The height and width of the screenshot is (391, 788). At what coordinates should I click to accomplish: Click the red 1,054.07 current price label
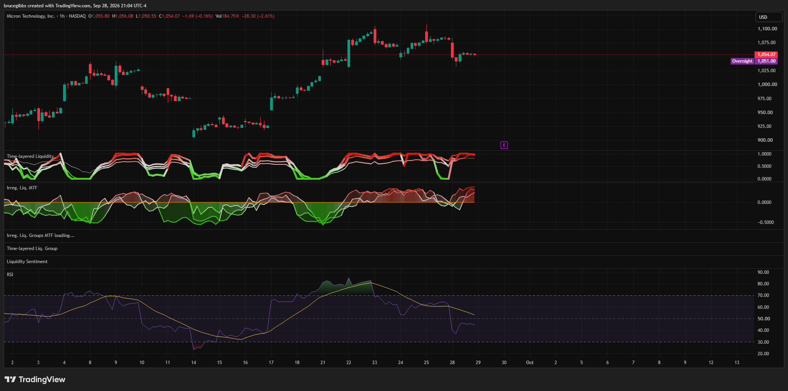pos(766,55)
